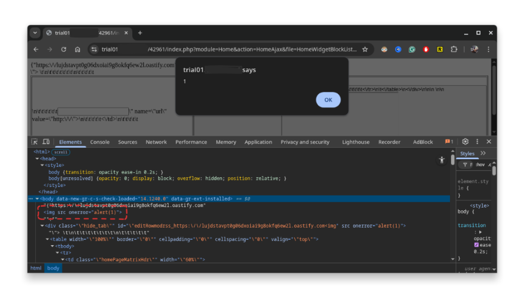
Task: Open the red AdBlock extension icon
Action: 426,49
